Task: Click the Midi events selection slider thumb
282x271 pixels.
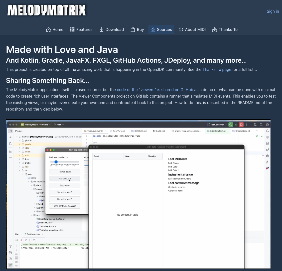Action: (56, 162)
